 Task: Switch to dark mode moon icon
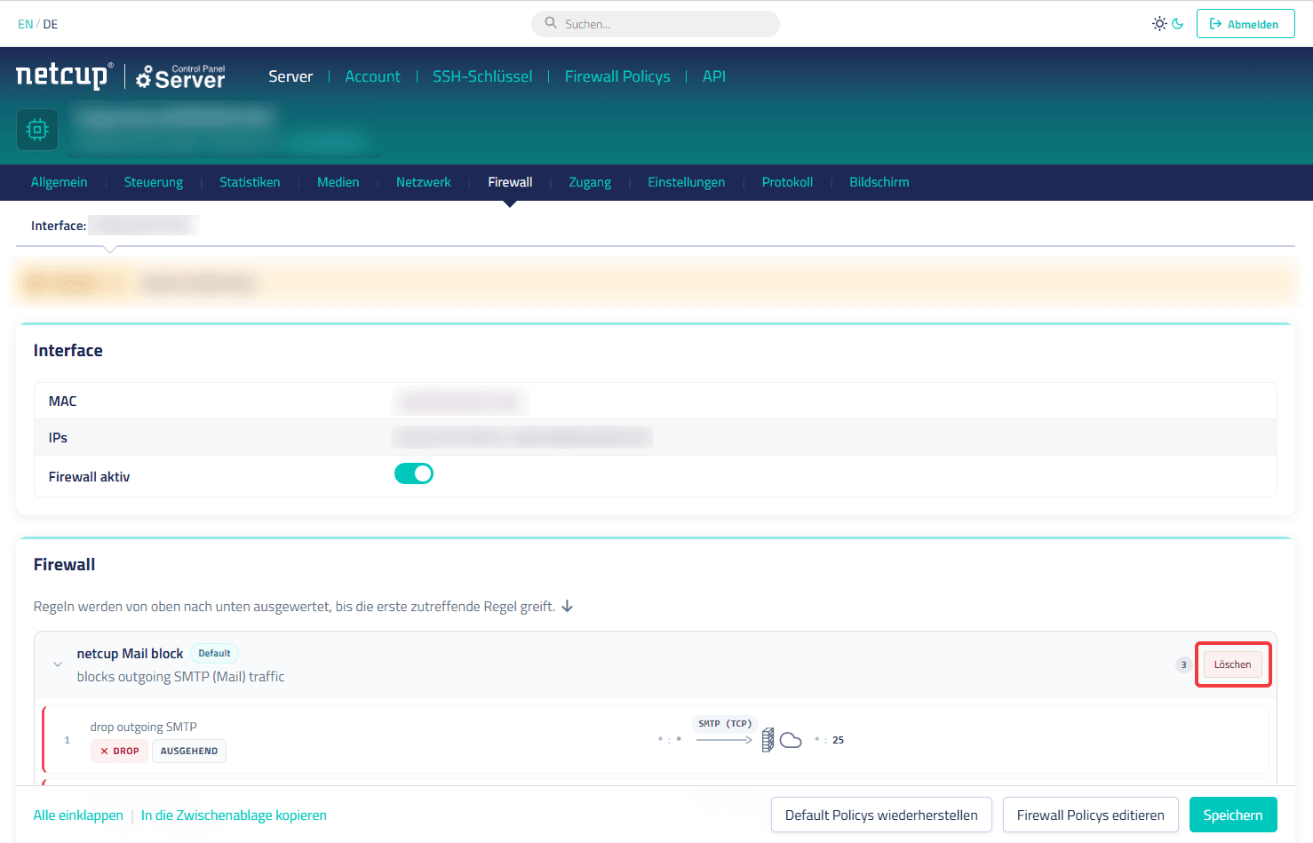[1178, 24]
